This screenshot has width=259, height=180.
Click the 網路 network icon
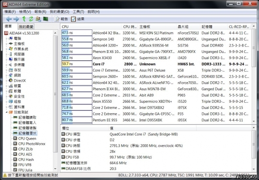tap(11, 75)
